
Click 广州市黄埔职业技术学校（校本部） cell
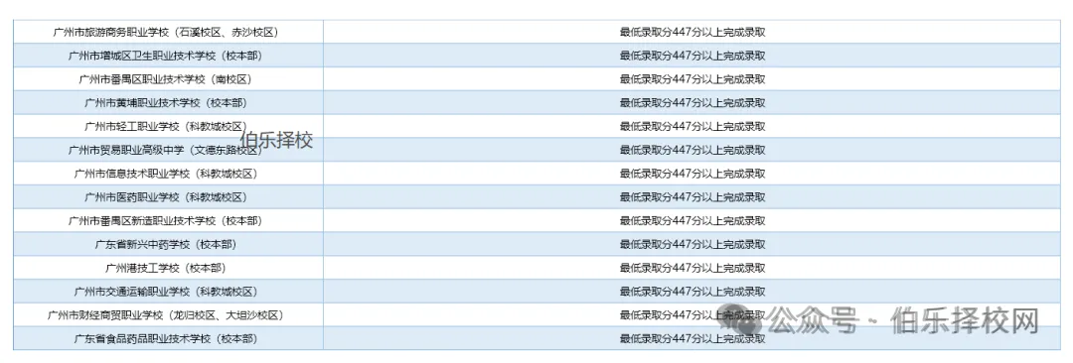[168, 102]
